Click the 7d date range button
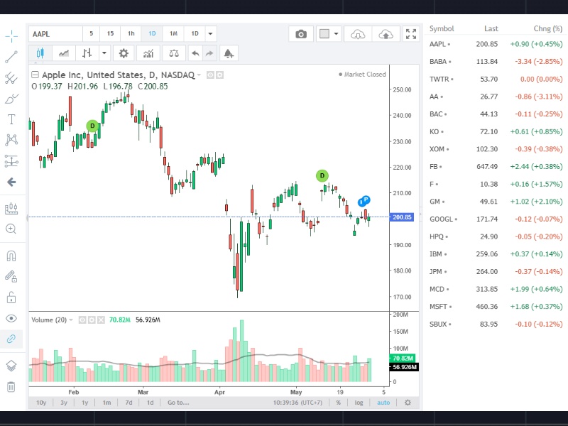 [x=129, y=403]
